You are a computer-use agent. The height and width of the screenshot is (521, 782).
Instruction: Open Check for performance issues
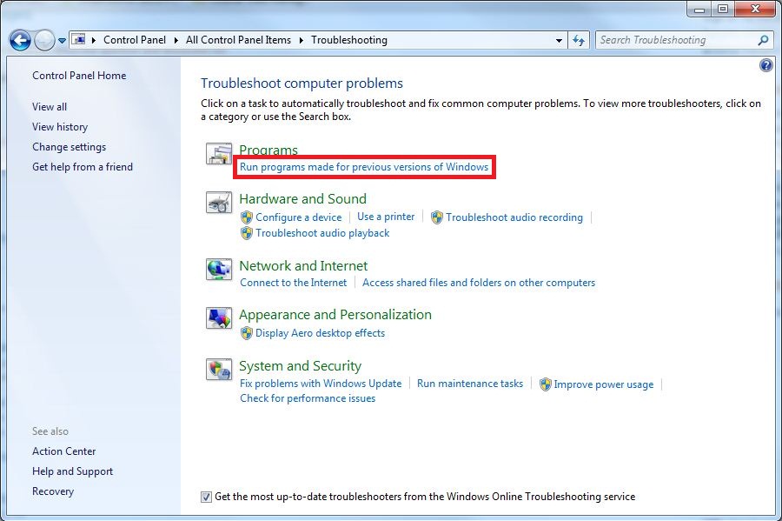pyautogui.click(x=308, y=398)
